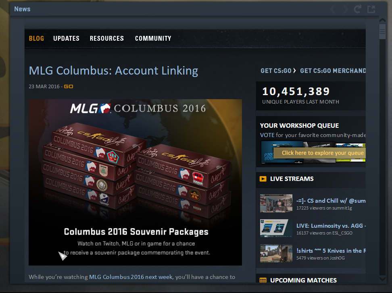Click 'Click here to explore your queue' button
The width and height of the screenshot is (392, 293).
click(320, 153)
